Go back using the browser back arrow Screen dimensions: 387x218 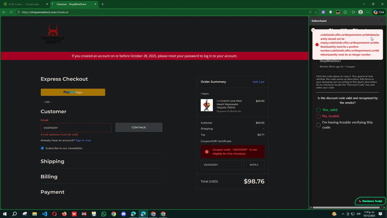[x=4, y=12]
